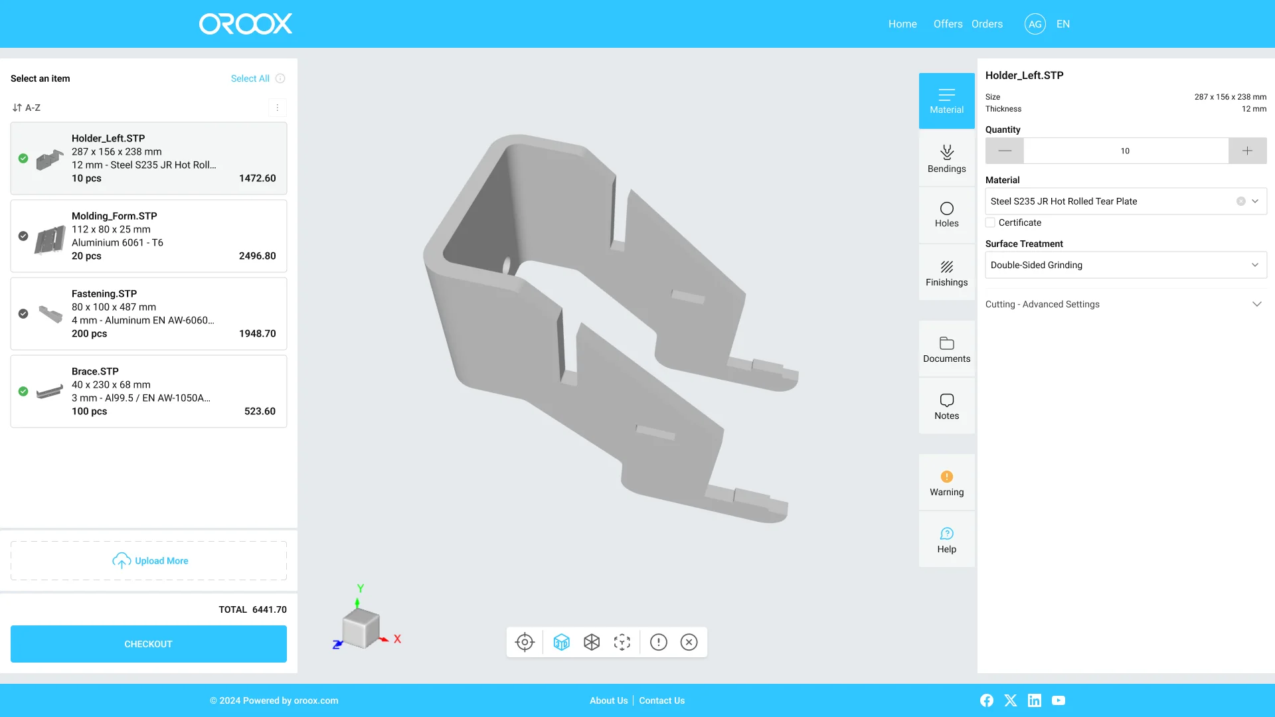Viewport: 1275px width, 717px height.
Task: Enable wireframe view in the viewer toolbar
Action: (591, 642)
